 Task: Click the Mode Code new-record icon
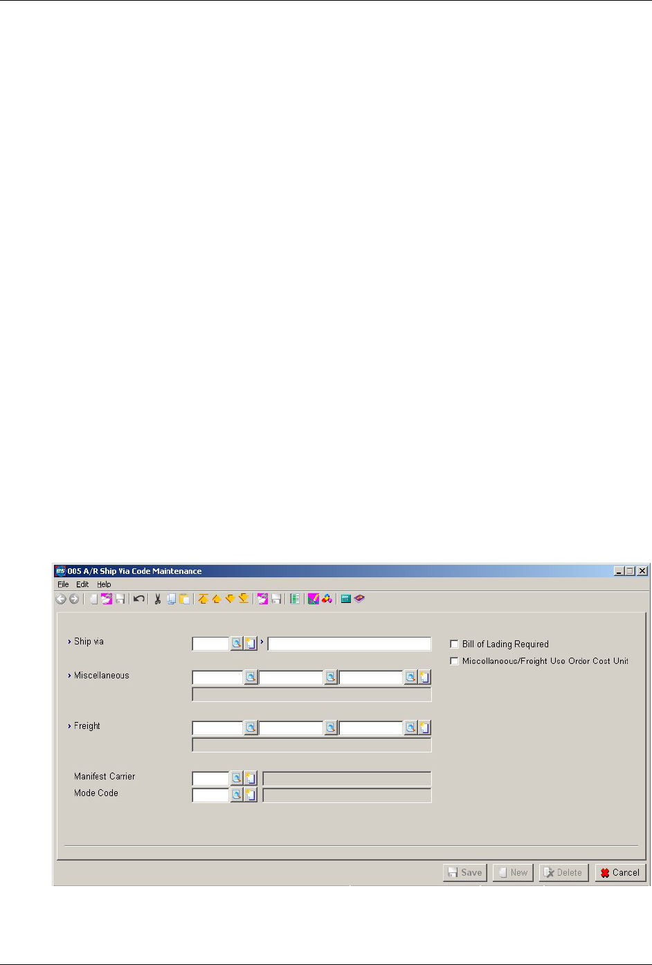pos(251,795)
